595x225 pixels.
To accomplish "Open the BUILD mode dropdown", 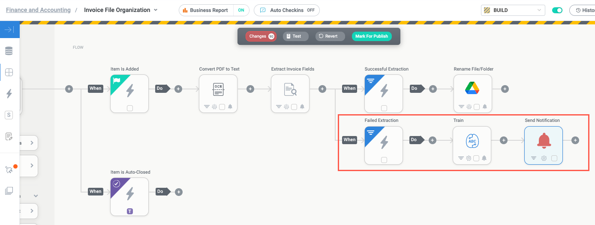I will [513, 10].
